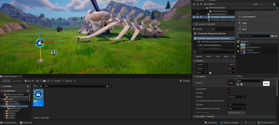Select the !Early Access folder

tap(15, 108)
